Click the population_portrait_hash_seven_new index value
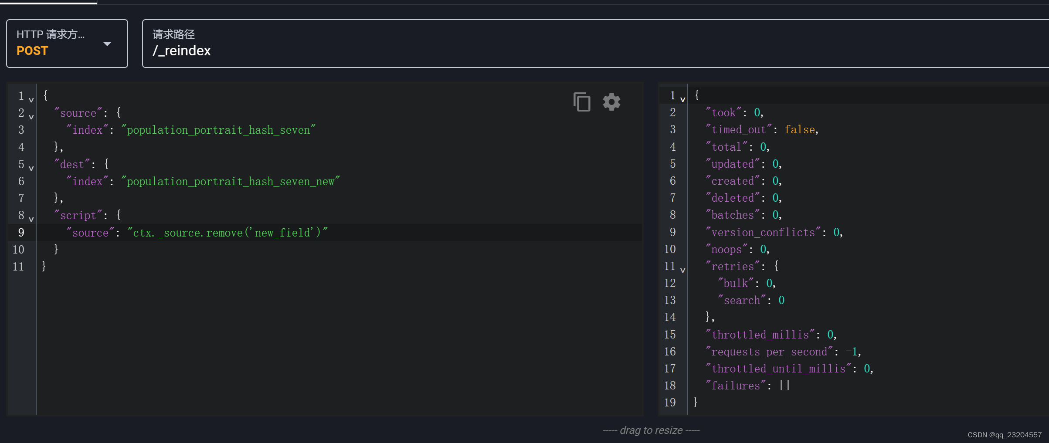Viewport: 1049px width, 443px height. point(231,181)
